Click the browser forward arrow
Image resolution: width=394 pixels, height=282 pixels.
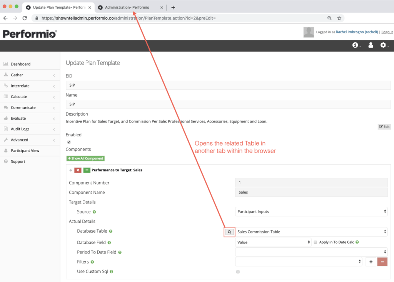click(15, 18)
